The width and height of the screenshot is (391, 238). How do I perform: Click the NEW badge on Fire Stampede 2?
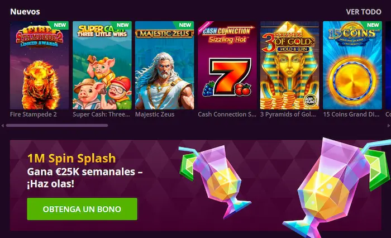pos(59,25)
